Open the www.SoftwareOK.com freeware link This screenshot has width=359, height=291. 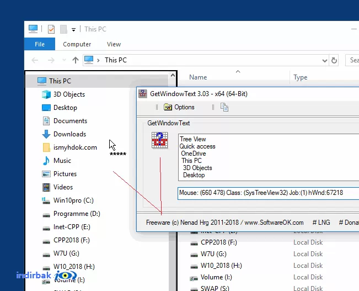pyautogui.click(x=274, y=223)
